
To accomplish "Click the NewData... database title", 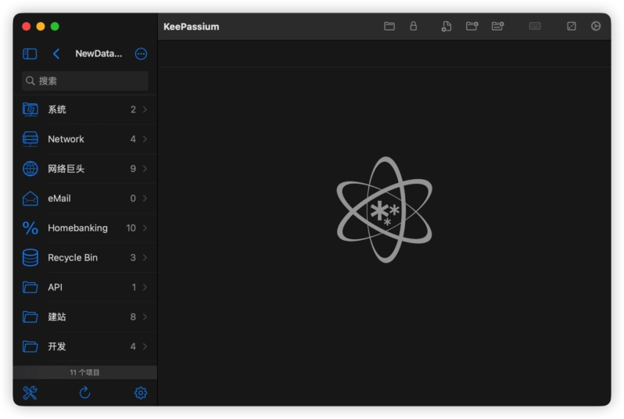I will (99, 54).
